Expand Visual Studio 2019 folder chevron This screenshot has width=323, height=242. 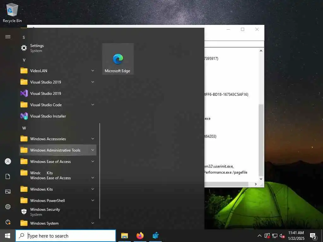93,82
